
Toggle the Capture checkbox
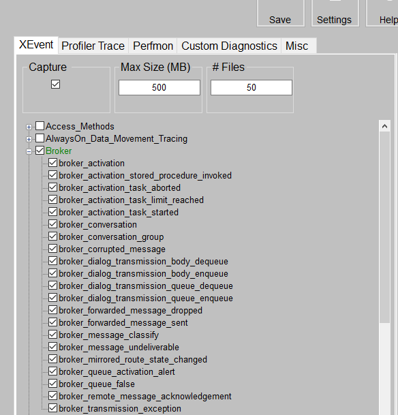[56, 84]
